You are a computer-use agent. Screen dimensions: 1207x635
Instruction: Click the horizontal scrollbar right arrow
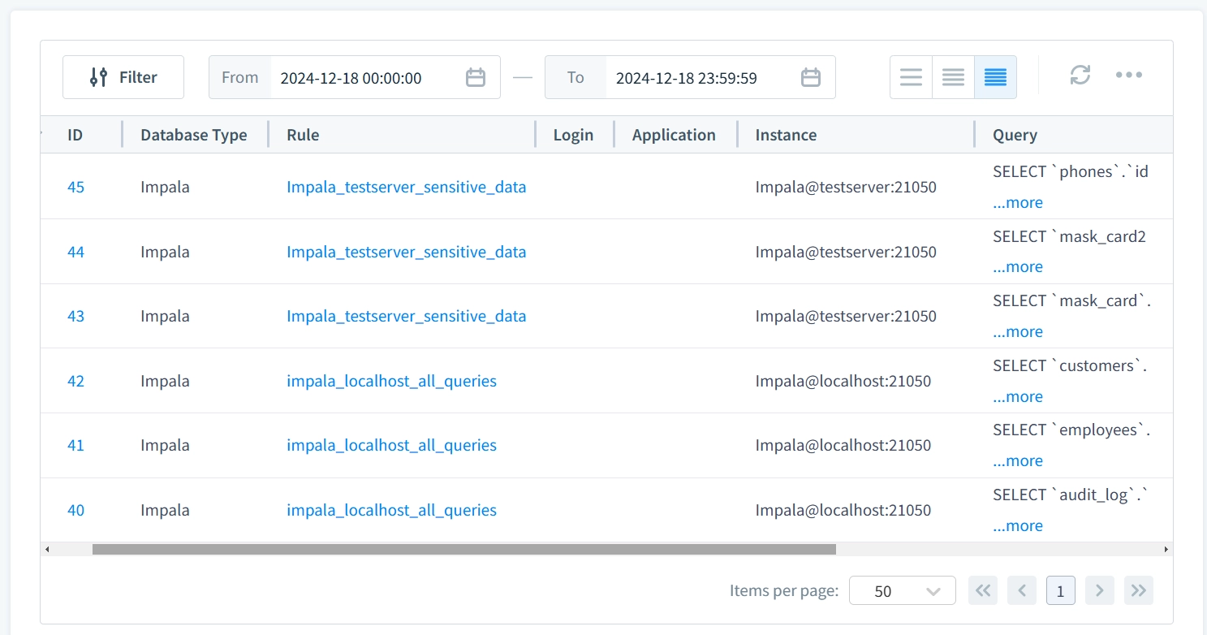(1166, 549)
